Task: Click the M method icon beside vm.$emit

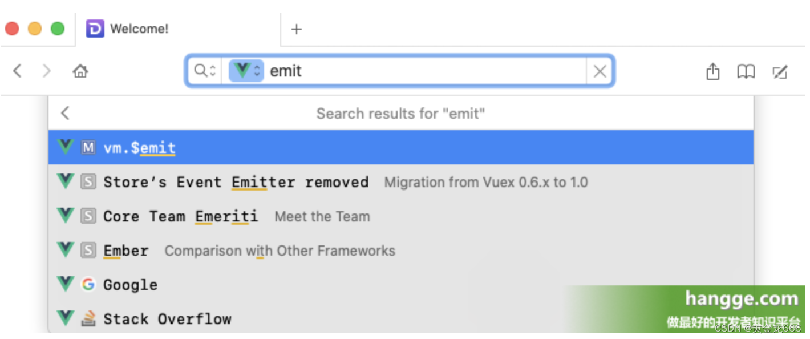Action: coord(88,148)
